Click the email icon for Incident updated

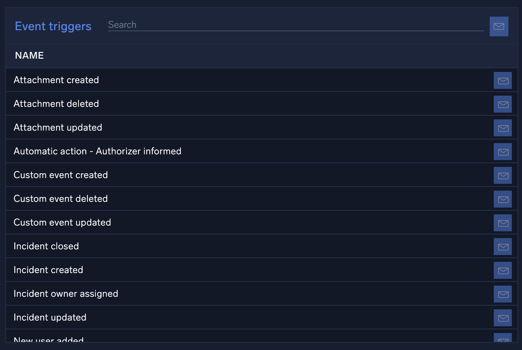point(503,318)
